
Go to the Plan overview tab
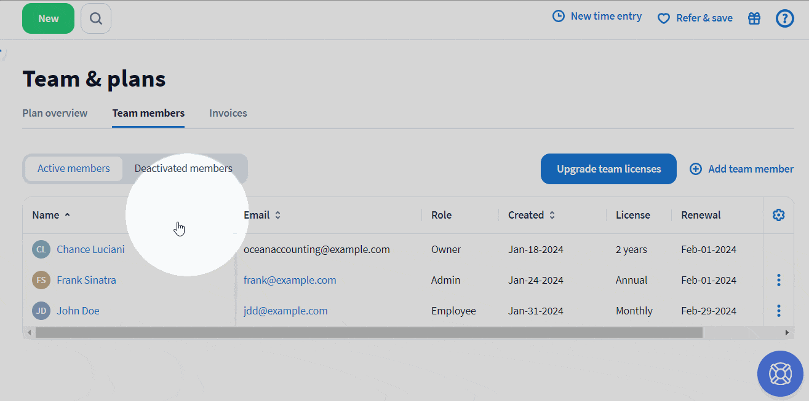tap(55, 113)
